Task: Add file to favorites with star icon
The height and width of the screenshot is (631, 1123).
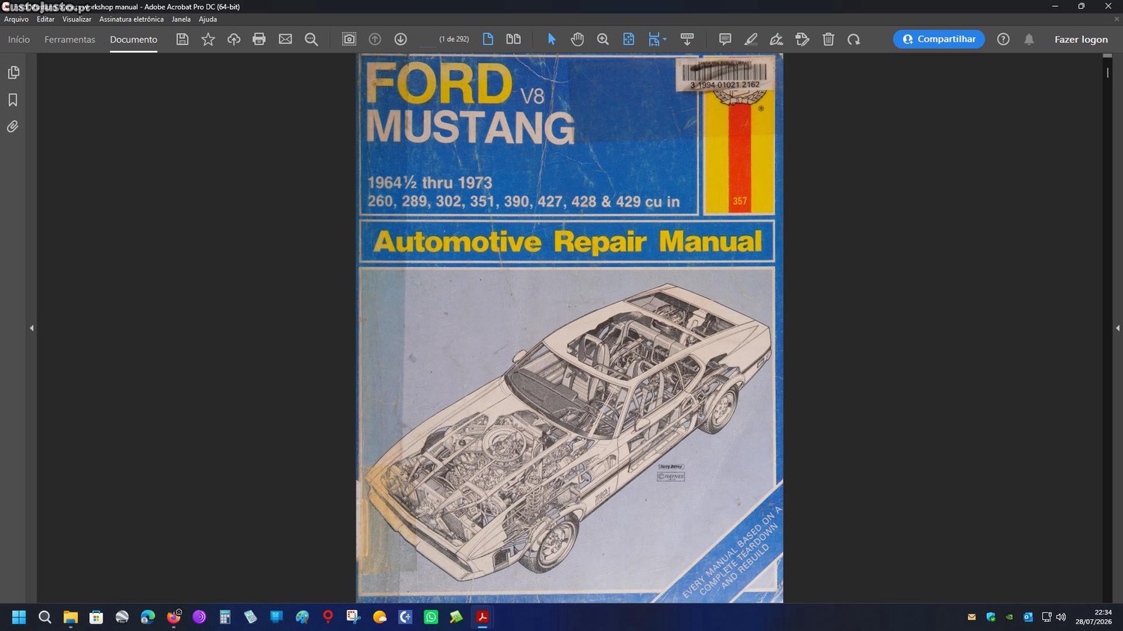Action: click(x=208, y=39)
